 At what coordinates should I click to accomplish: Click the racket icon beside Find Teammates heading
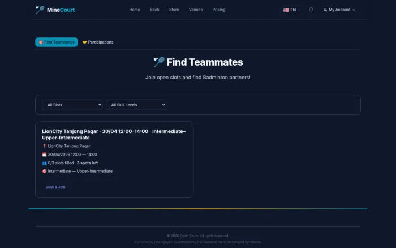click(x=159, y=62)
